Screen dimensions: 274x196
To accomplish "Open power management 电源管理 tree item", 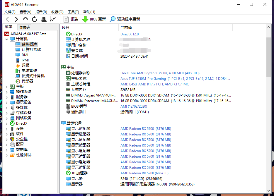I will click(29, 71).
